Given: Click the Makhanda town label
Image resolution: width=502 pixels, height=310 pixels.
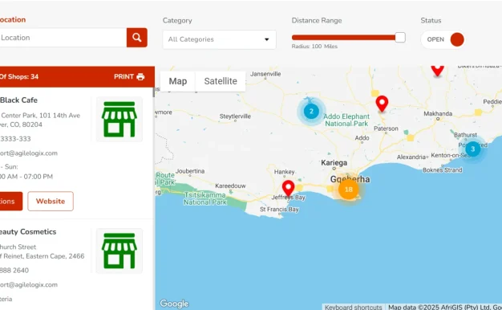Looking at the screenshot, I should tap(438, 113).
